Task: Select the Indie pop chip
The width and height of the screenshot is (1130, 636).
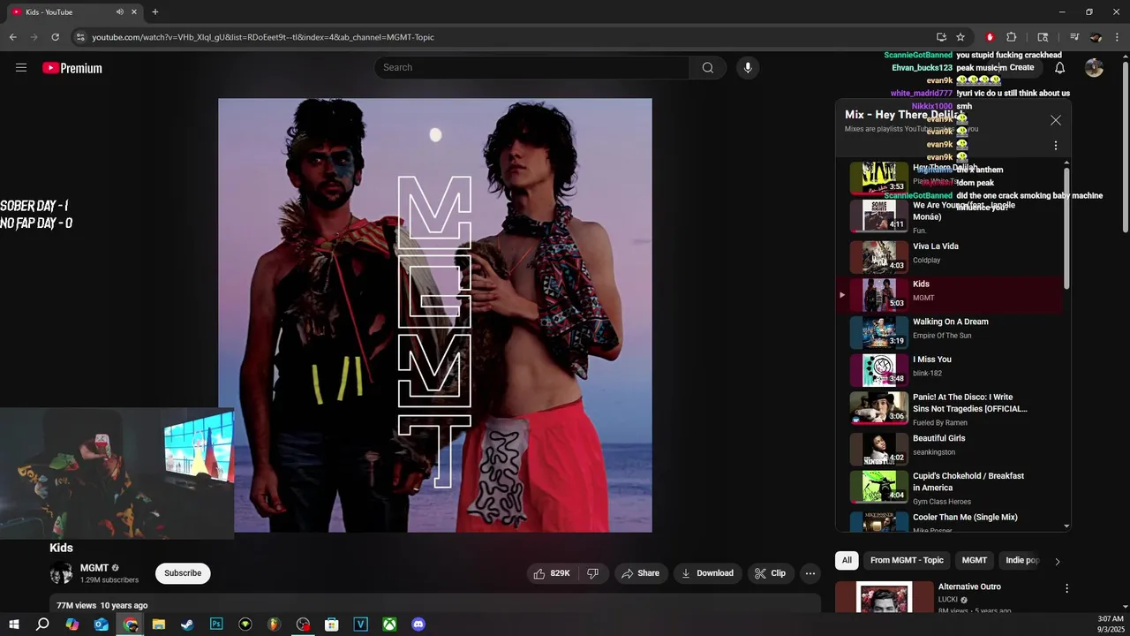Action: click(1022, 560)
